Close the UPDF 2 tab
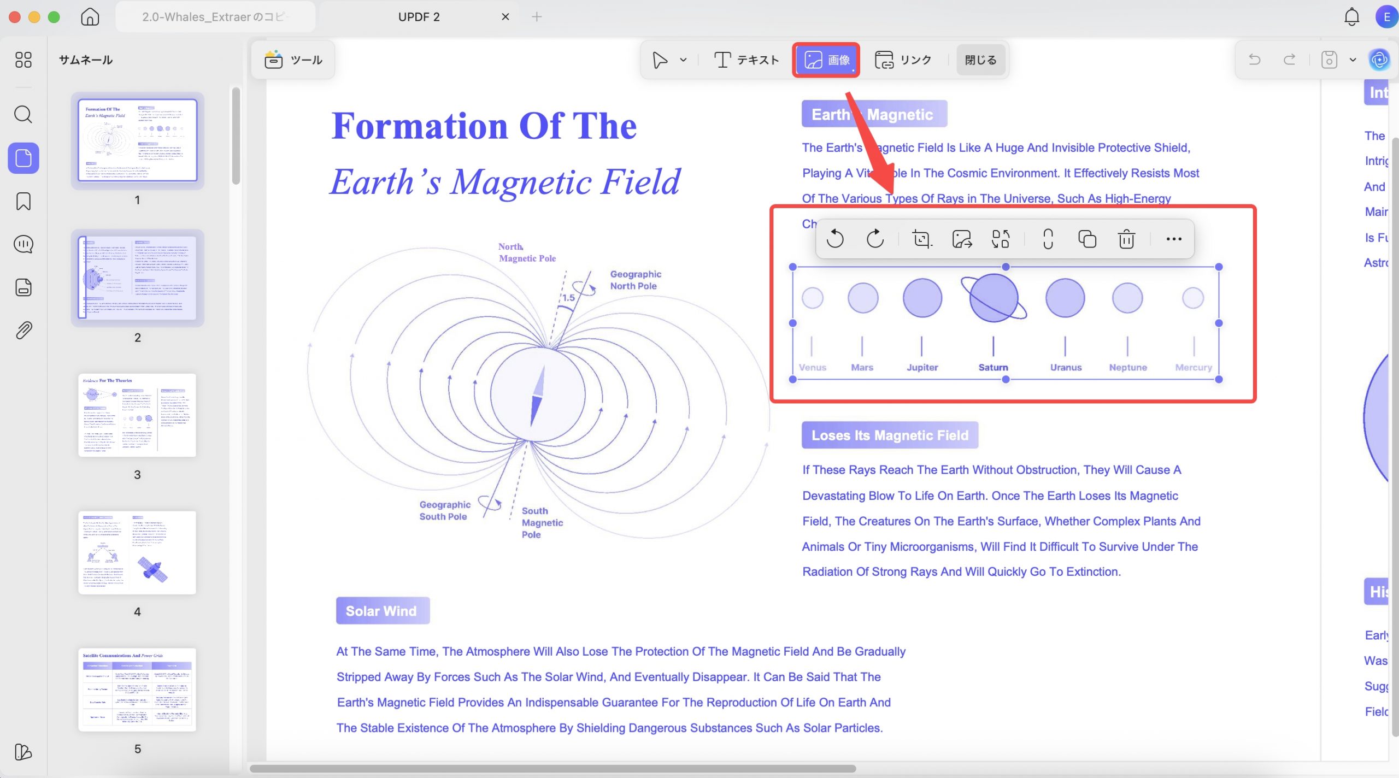This screenshot has height=778, width=1399. click(x=505, y=17)
